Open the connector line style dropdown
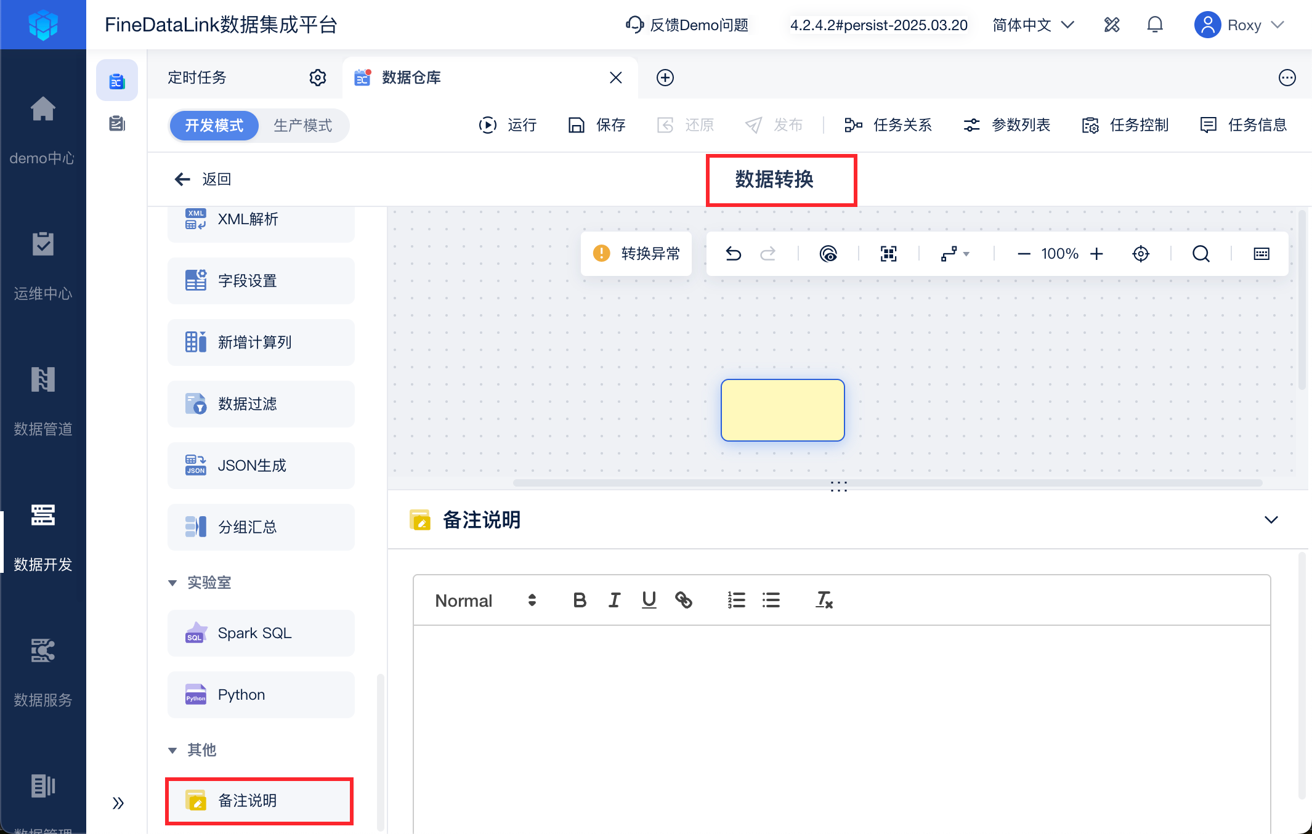The height and width of the screenshot is (834, 1312). 955,254
